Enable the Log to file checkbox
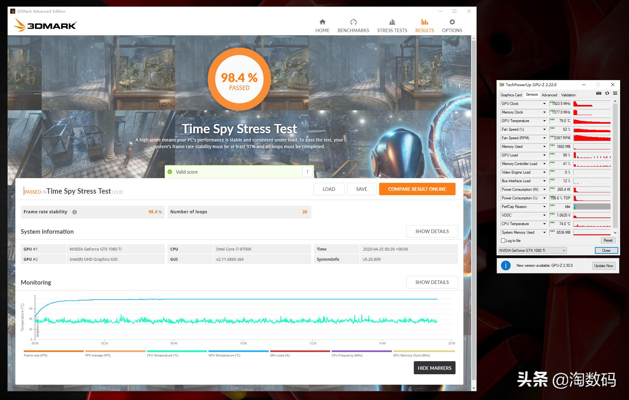The height and width of the screenshot is (400, 629). coord(503,241)
